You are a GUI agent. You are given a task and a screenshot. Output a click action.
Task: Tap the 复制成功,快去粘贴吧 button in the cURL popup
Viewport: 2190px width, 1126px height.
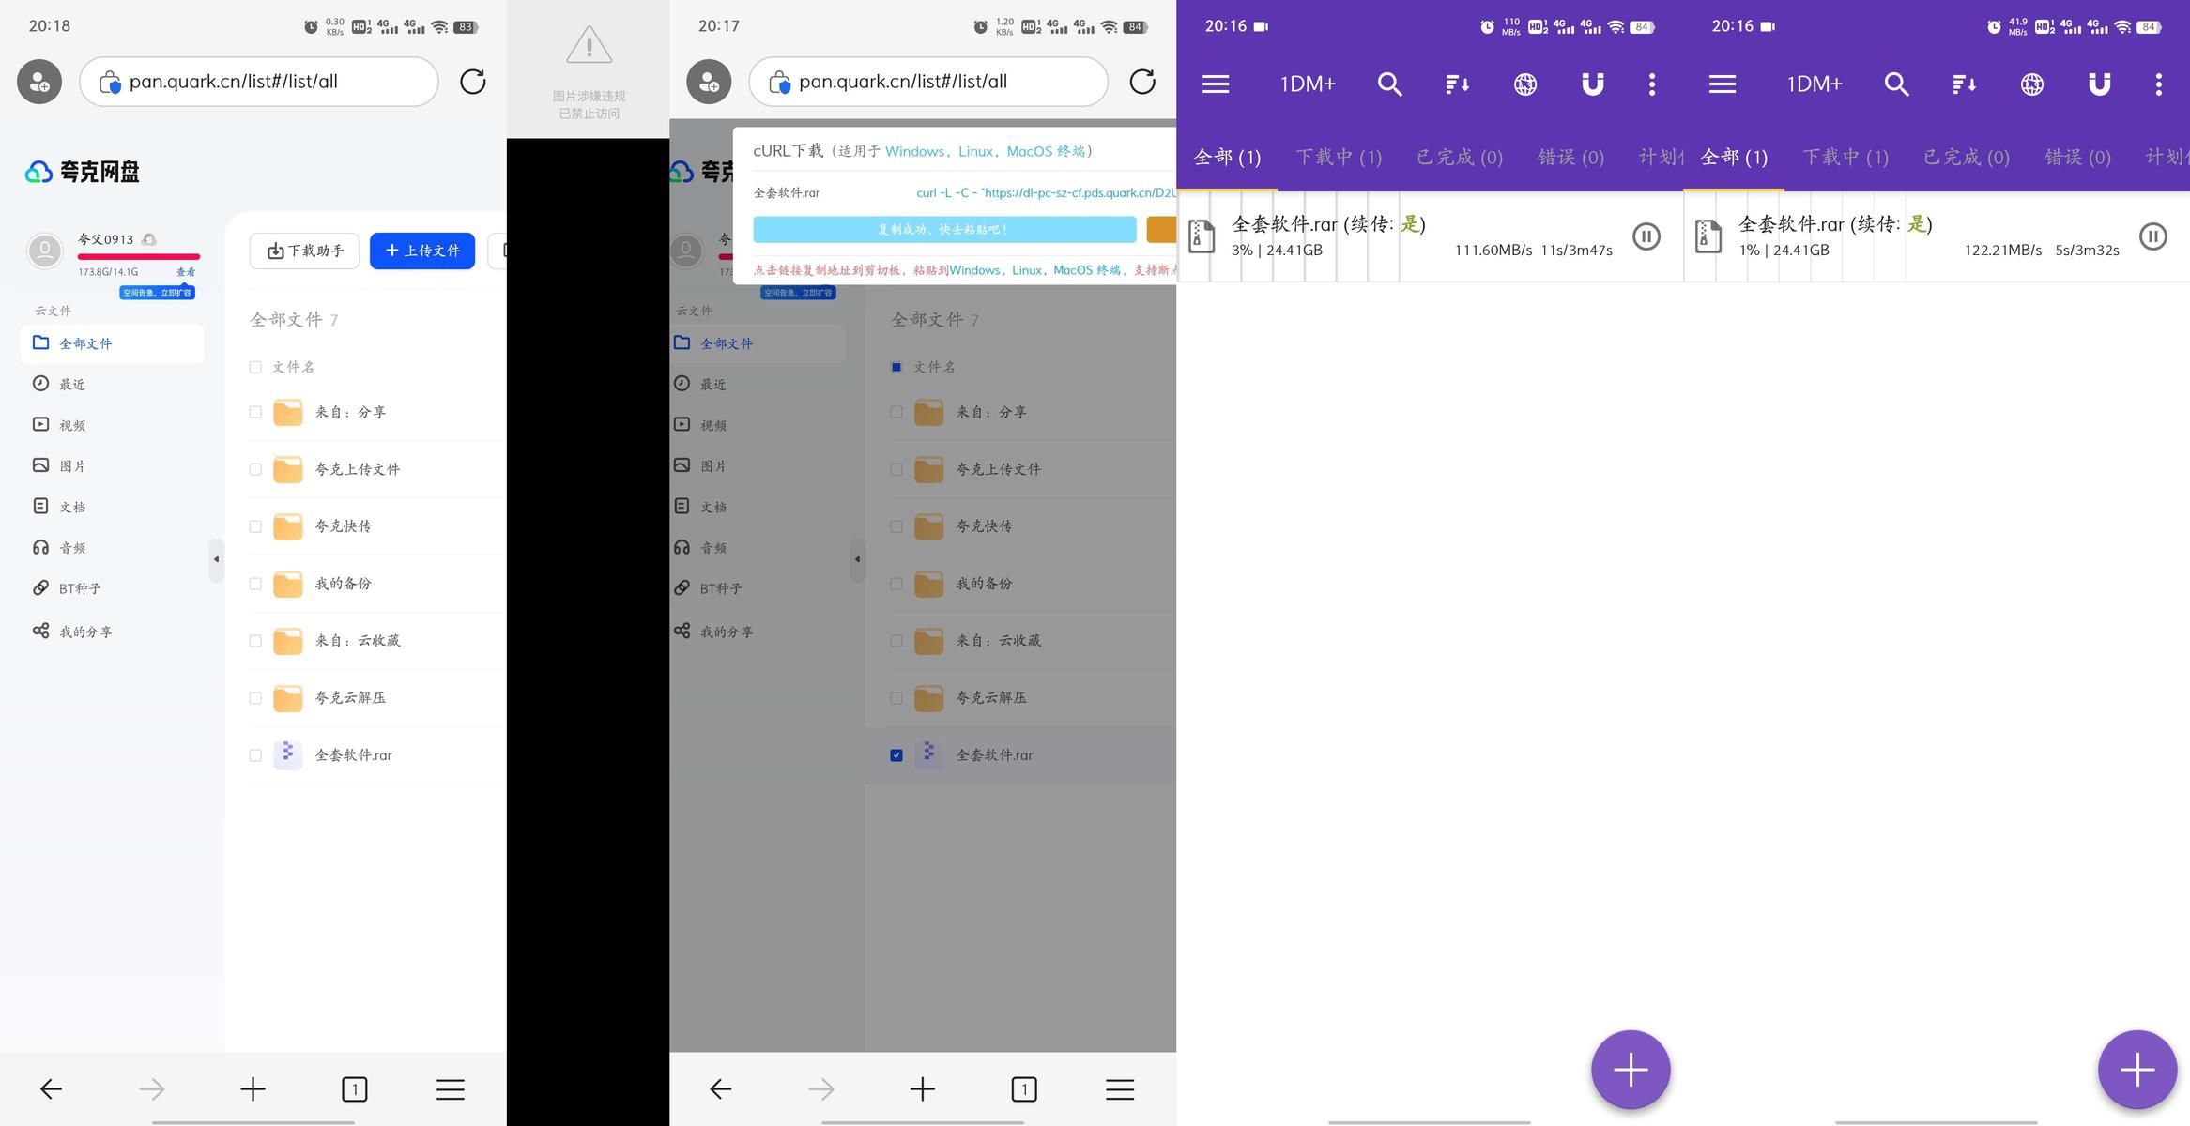coord(944,229)
